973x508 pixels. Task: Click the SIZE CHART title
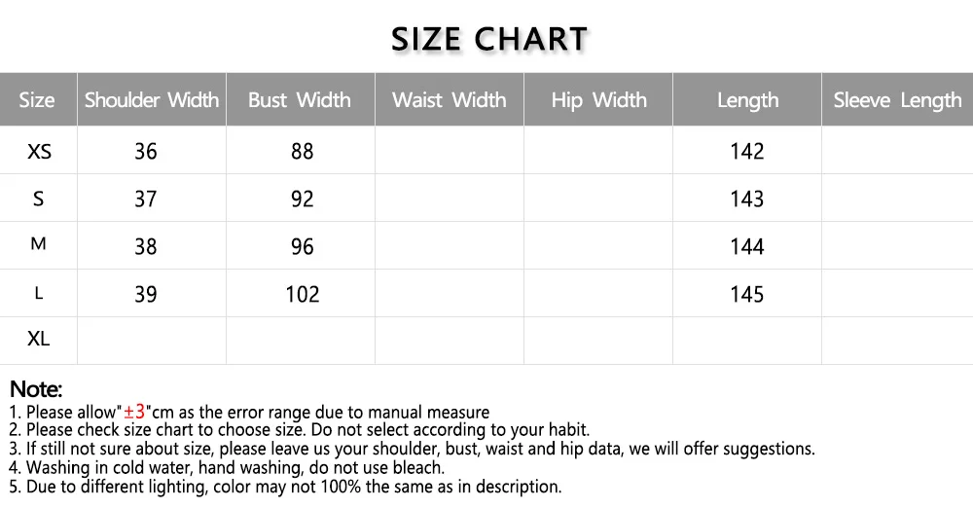point(489,39)
